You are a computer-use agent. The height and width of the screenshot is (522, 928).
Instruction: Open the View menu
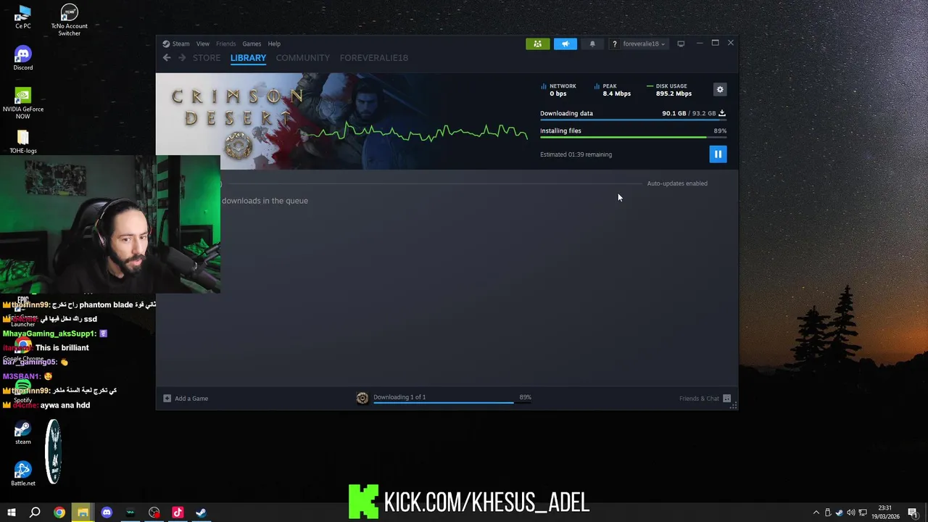(203, 43)
